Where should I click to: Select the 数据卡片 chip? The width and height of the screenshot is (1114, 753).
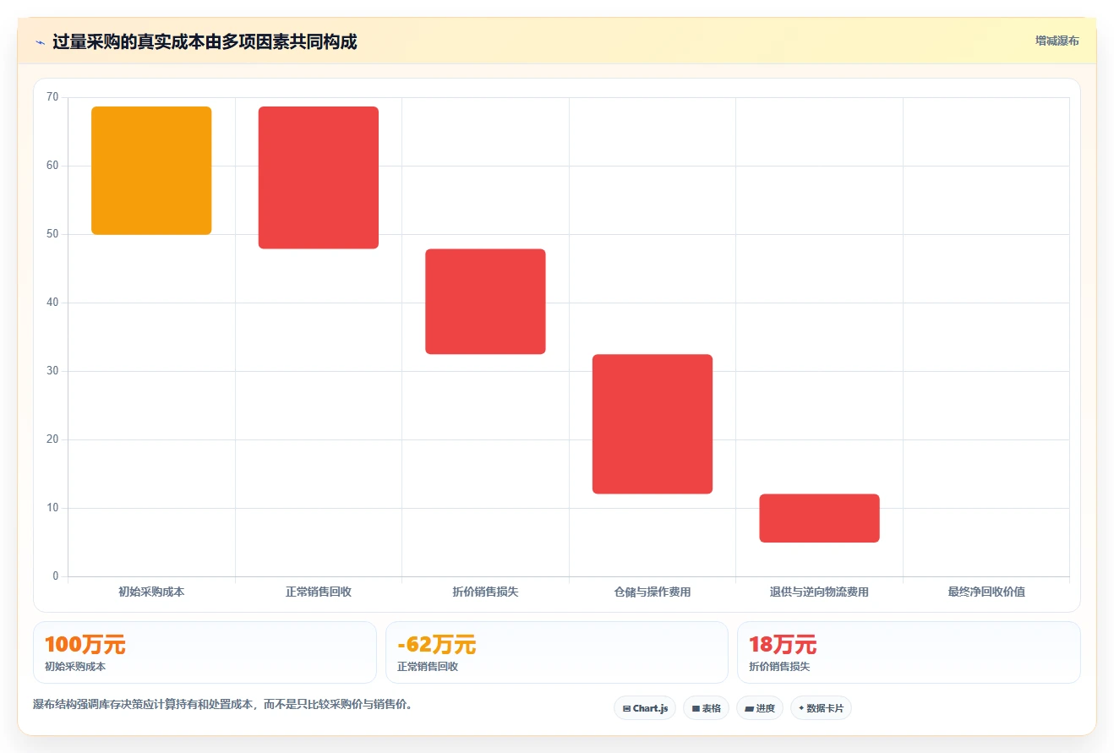(x=821, y=708)
